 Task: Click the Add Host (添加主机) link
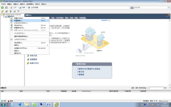[33, 56]
